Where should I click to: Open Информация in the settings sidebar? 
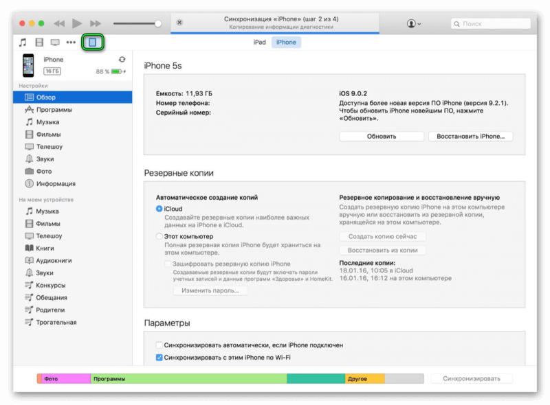(x=73, y=183)
